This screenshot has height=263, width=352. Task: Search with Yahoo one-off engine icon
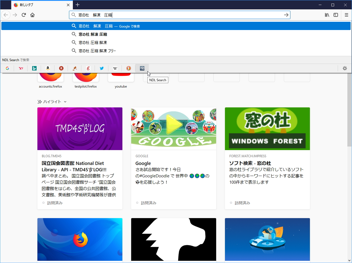(21, 68)
